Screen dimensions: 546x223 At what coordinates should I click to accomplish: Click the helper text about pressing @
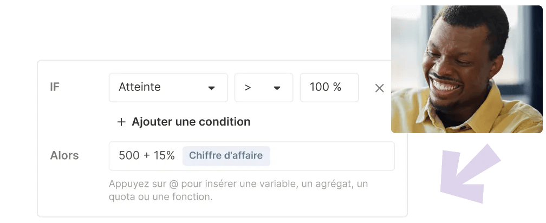(238, 190)
